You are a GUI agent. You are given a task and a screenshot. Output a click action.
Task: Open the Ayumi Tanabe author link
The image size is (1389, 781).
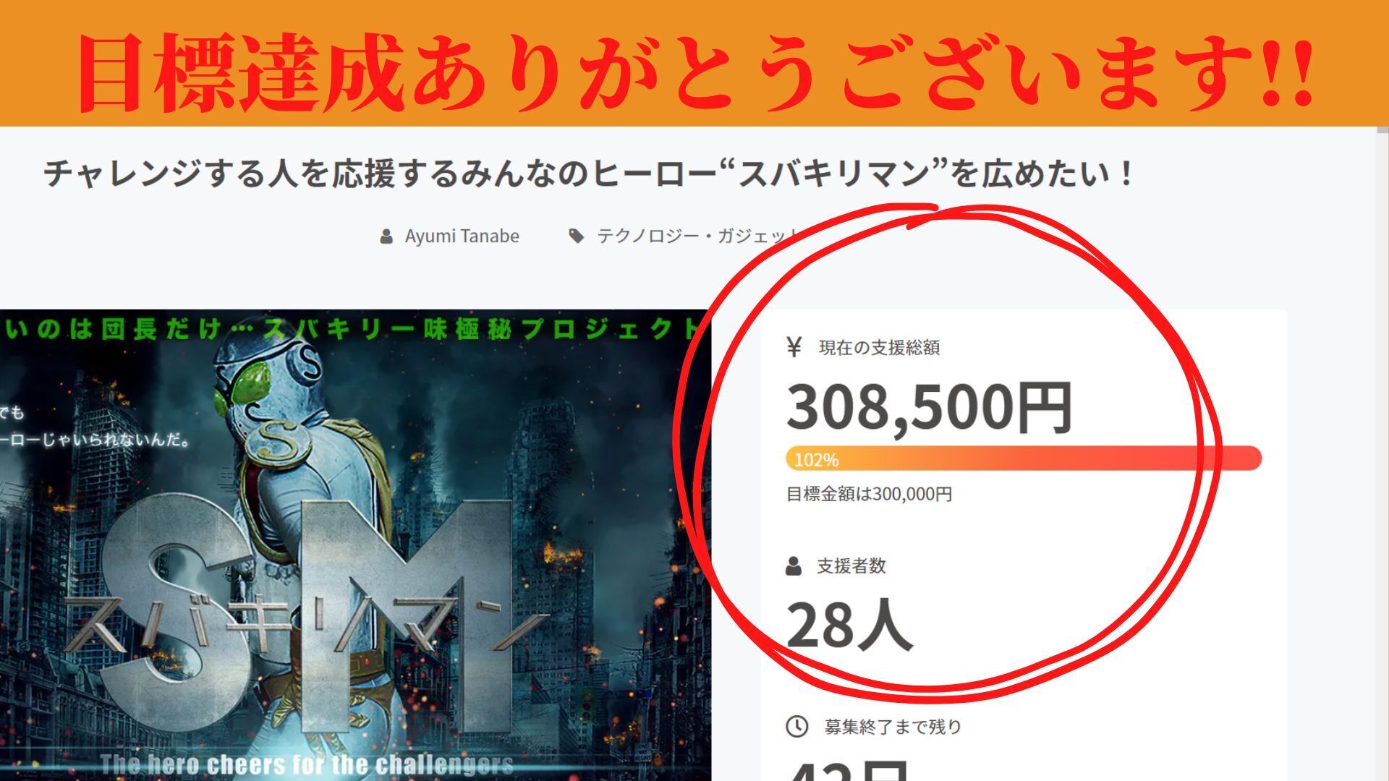(x=462, y=236)
